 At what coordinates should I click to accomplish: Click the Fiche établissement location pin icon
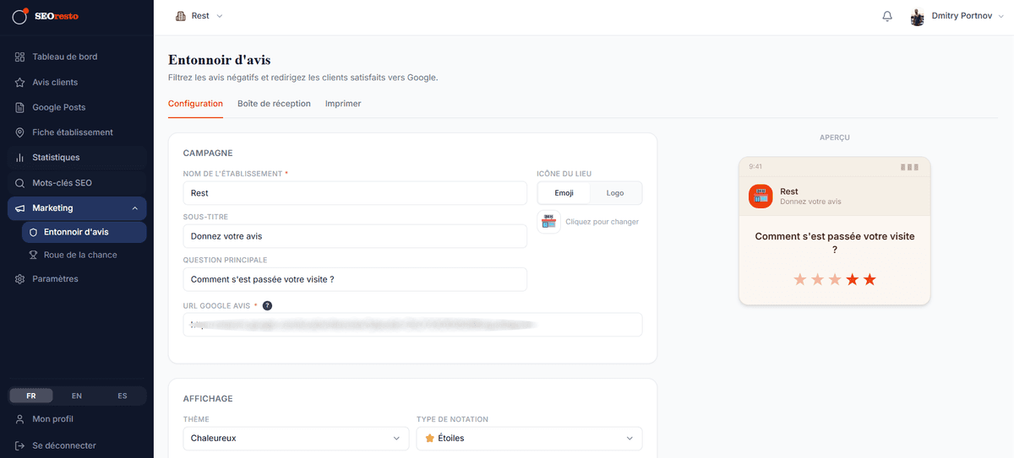coord(19,132)
